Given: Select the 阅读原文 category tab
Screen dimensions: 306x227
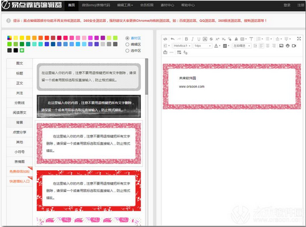Looking at the screenshot, I should pos(19,112).
